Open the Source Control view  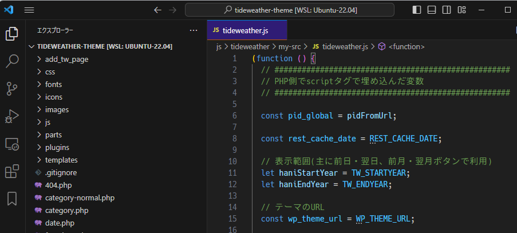pyautogui.click(x=11, y=88)
